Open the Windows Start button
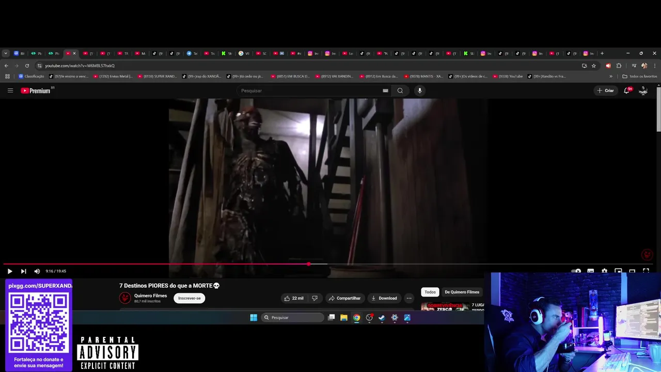Screen dimensions: 661x372 coord(254,317)
